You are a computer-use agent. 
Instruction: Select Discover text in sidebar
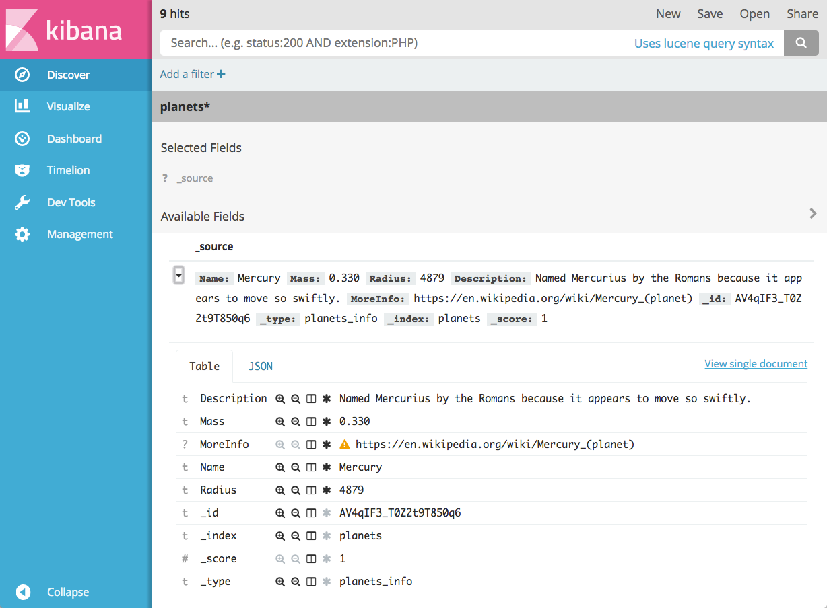[x=68, y=75]
